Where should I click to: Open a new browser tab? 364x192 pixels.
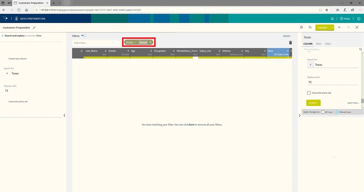pos(54,3)
